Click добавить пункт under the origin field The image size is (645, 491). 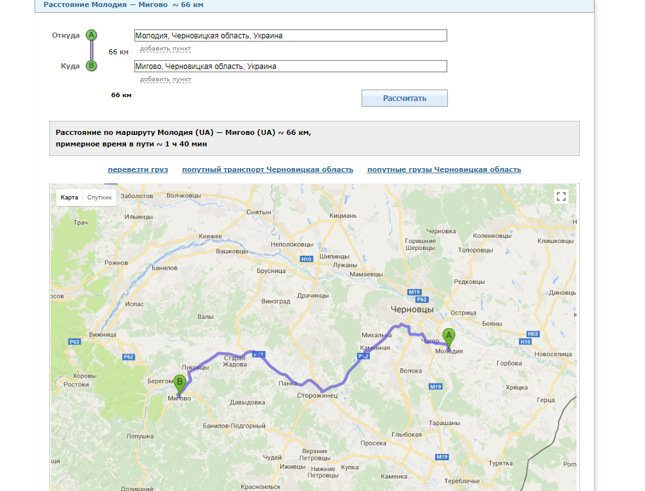click(165, 49)
